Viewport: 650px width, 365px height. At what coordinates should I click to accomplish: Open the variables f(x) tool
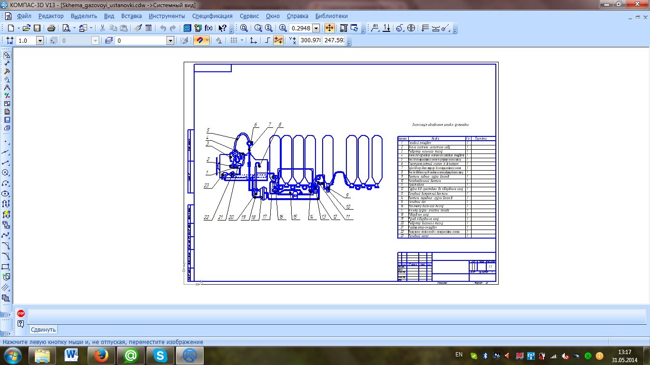[208, 28]
